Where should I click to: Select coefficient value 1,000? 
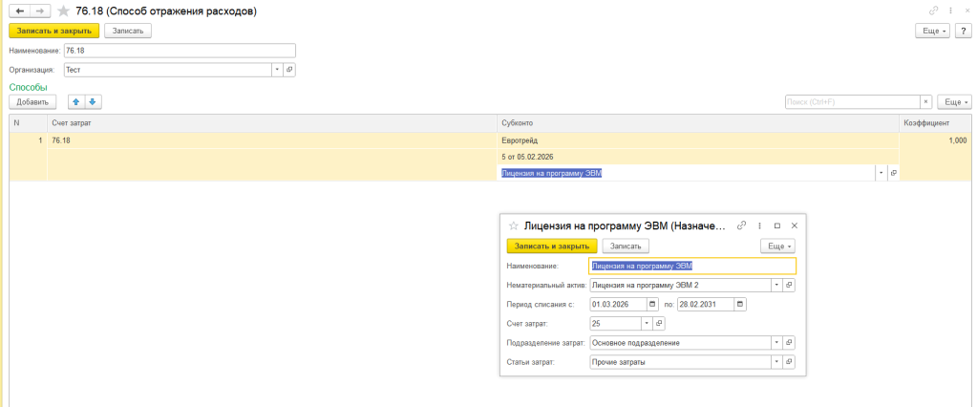935,140
